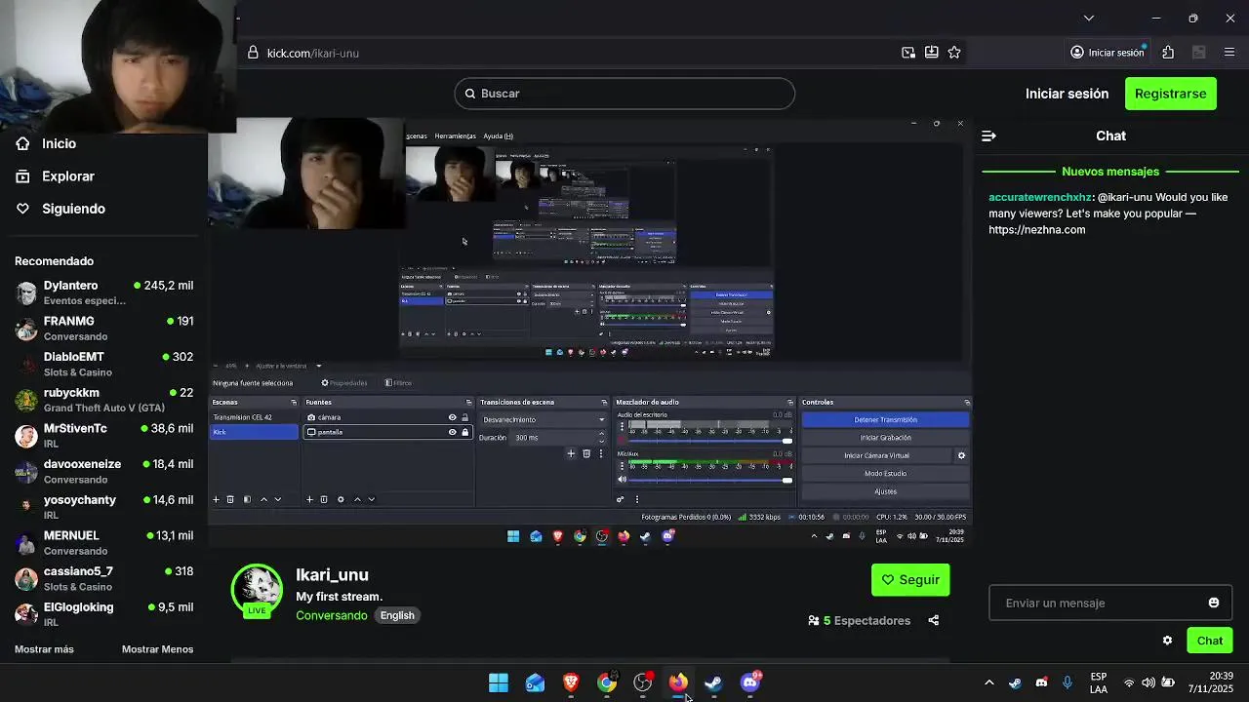Remove the transition using the trash icon
Screen dimensions: 1249x702
[586, 453]
